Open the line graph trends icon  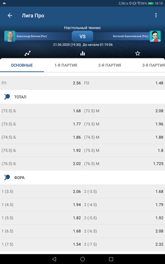click(x=27, y=53)
